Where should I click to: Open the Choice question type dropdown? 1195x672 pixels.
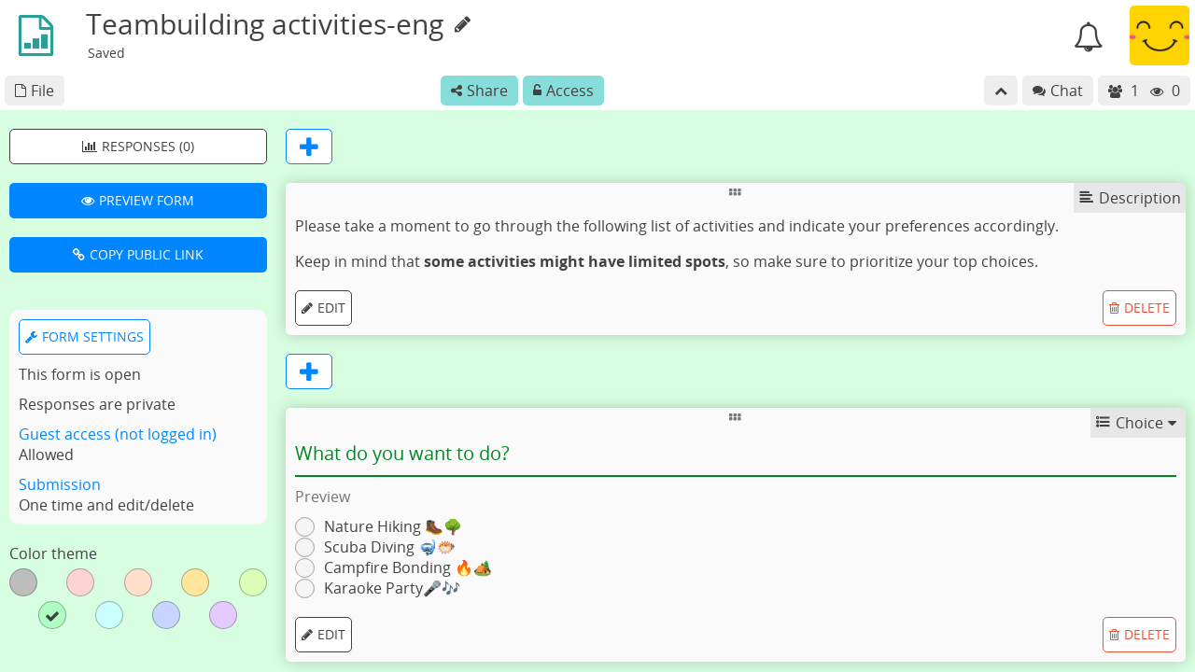point(1137,423)
